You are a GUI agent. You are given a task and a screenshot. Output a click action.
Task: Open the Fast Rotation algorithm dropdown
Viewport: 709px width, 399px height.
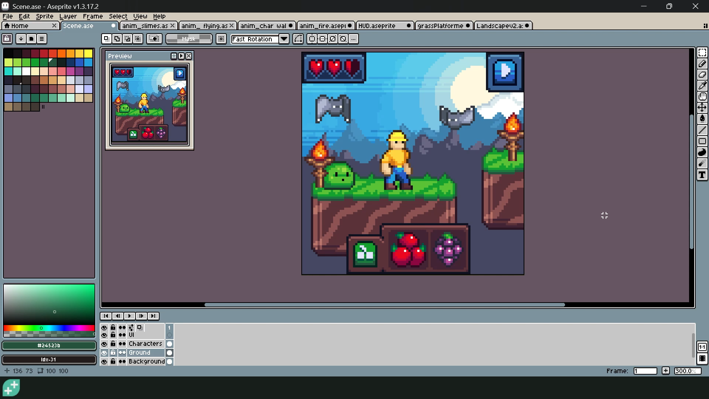284,39
